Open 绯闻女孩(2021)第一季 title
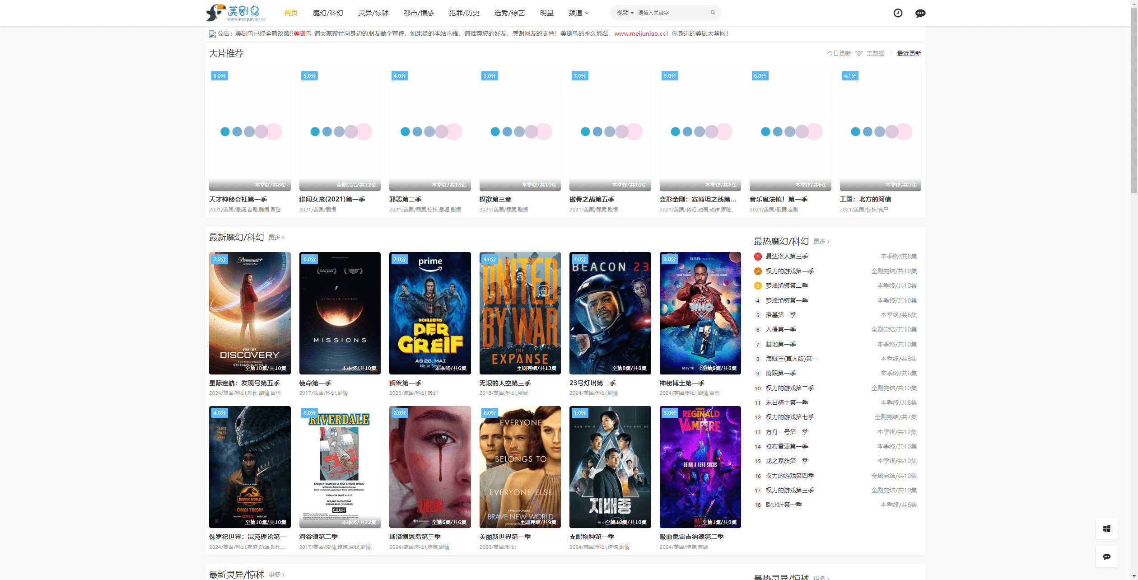 332,199
